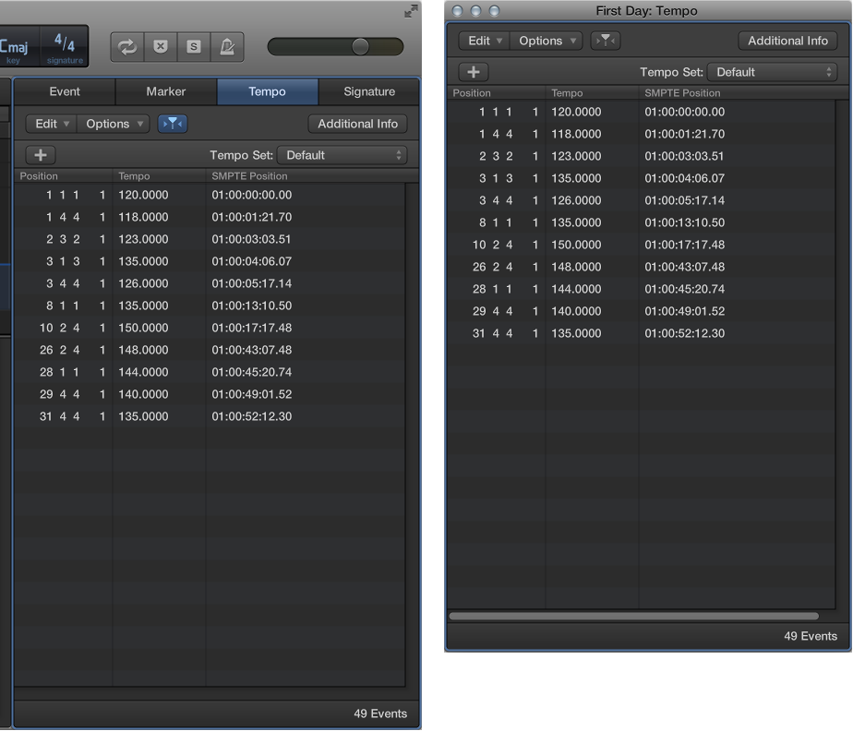Viewport: 853px width, 731px height.
Task: Switch to the Event tab
Action: [x=64, y=91]
